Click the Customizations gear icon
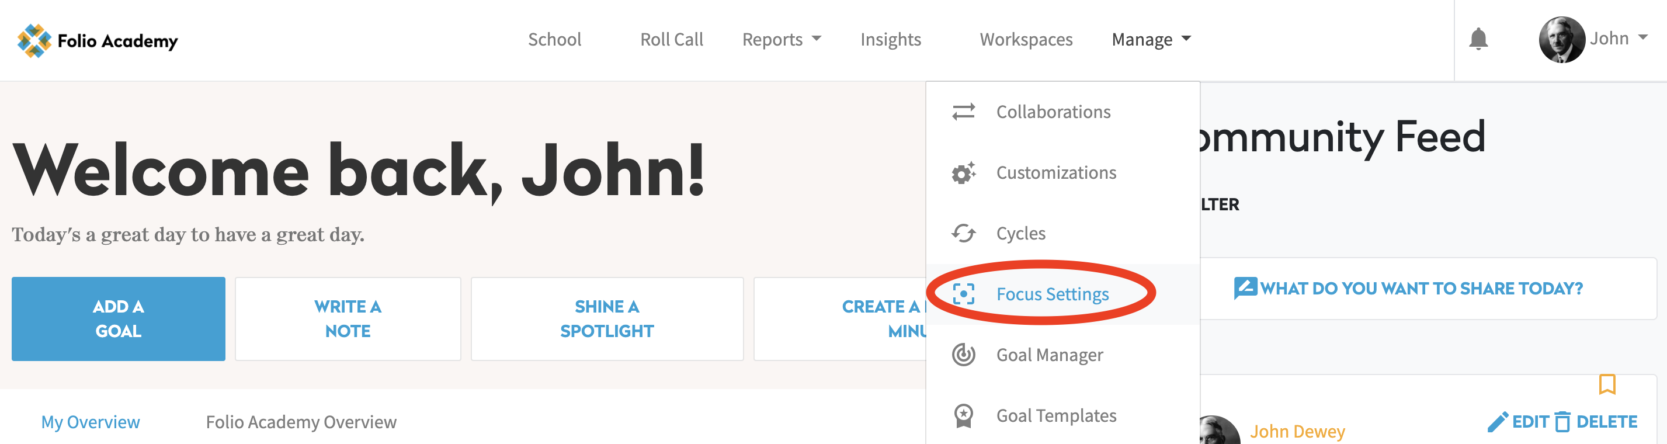This screenshot has width=1667, height=444. [963, 173]
